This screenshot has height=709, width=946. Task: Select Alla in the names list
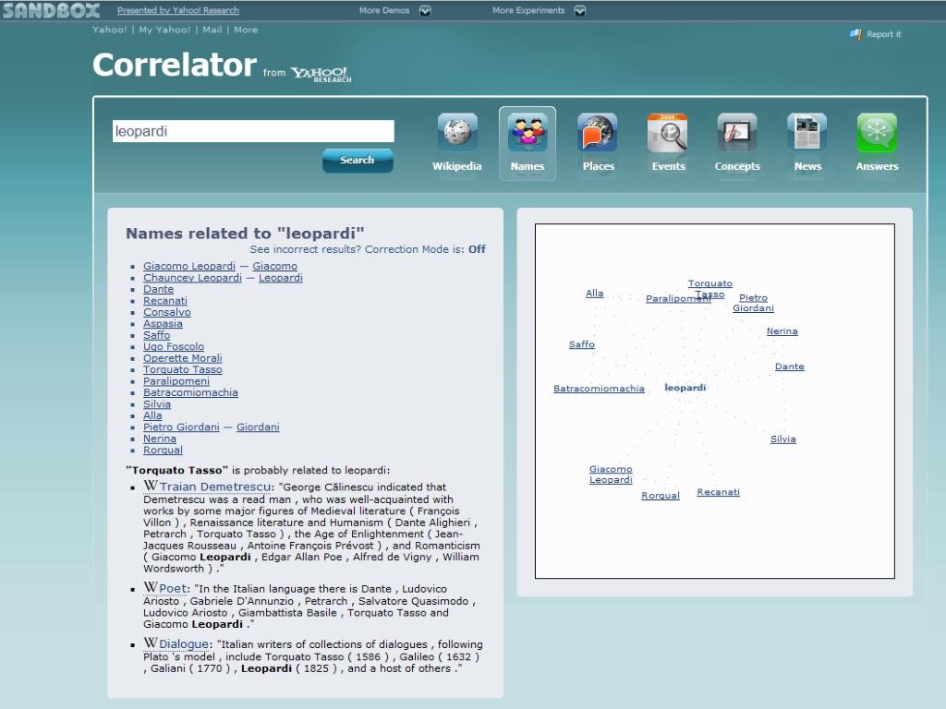[x=152, y=415]
